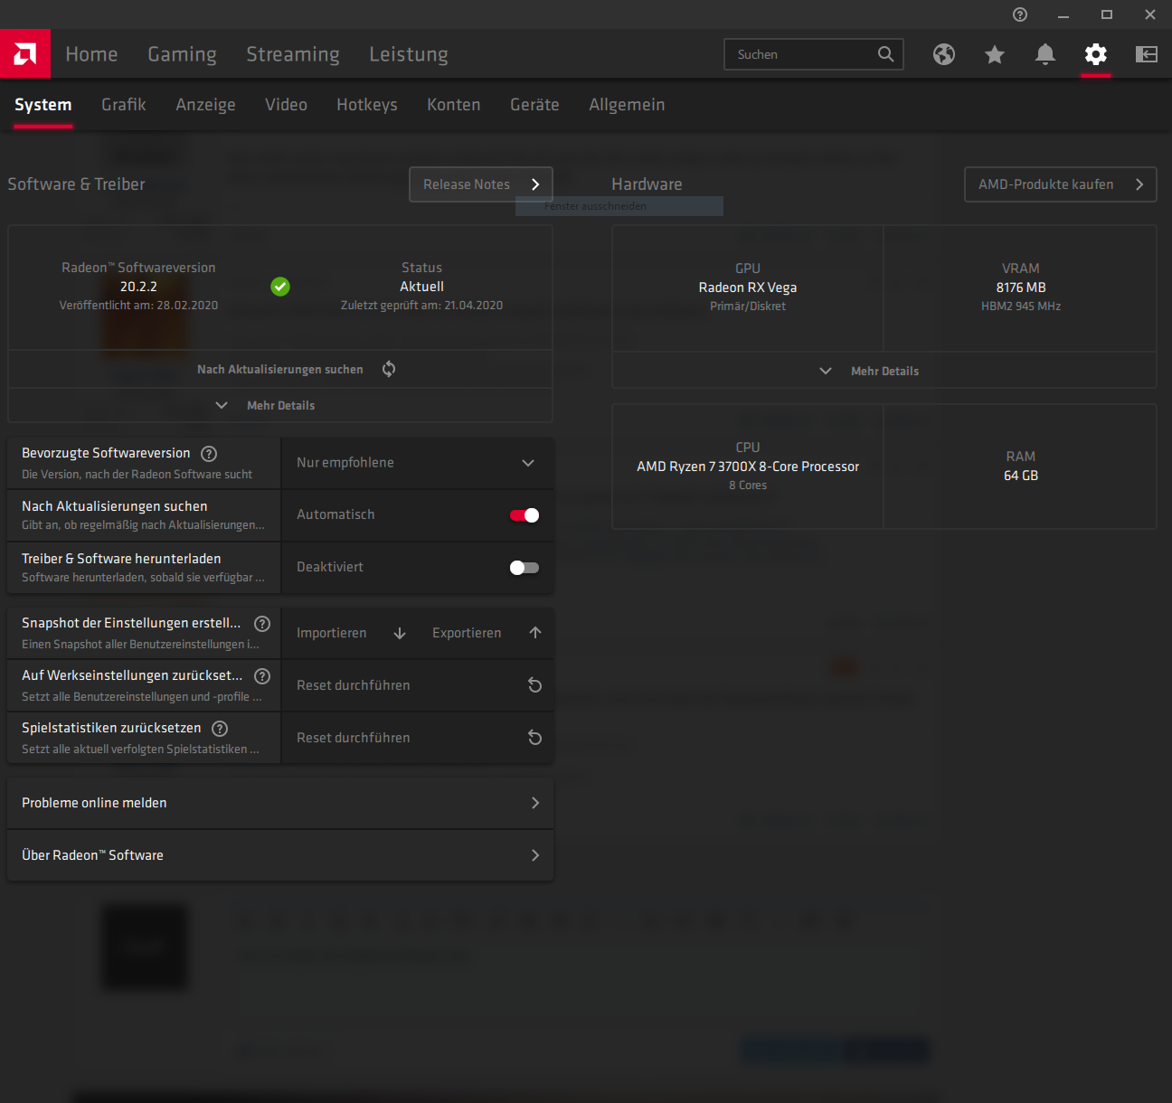1172x1103 pixels.
Task: Open the web browser globe icon
Action: 944,54
